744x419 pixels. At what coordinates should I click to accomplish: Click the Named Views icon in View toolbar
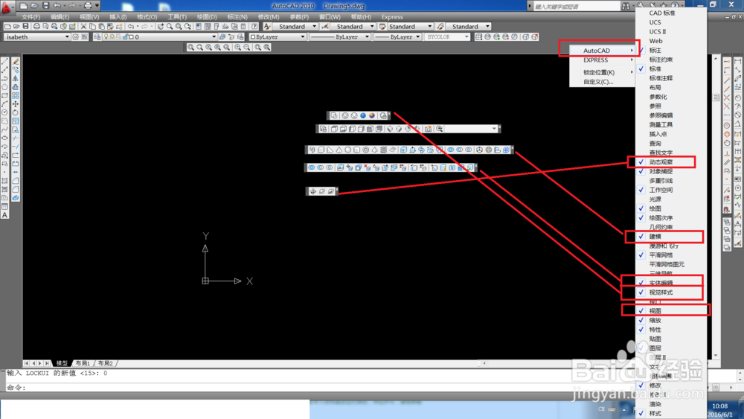(324, 129)
